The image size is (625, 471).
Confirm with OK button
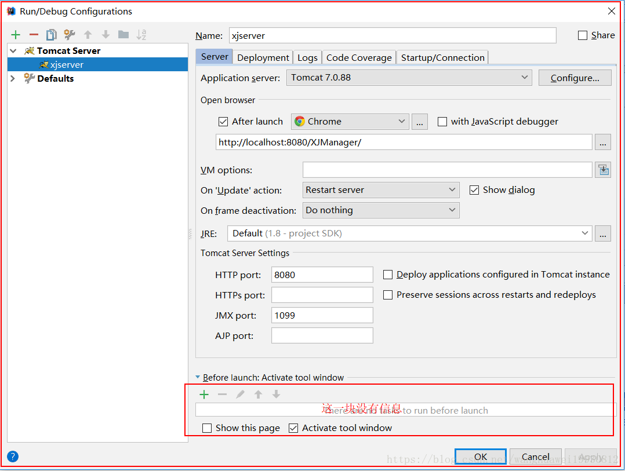(x=480, y=457)
